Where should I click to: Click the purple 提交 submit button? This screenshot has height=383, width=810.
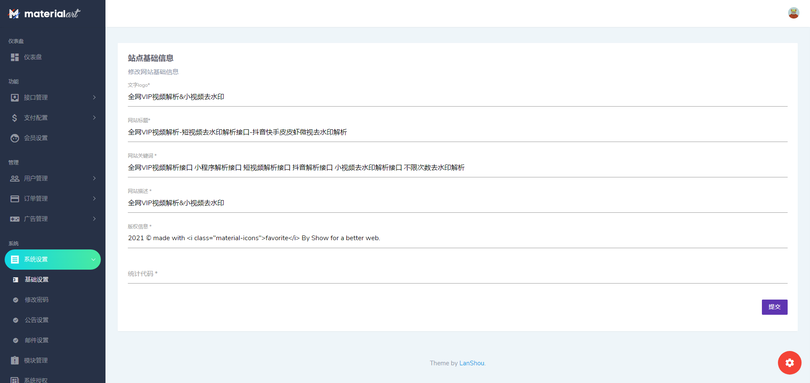pyautogui.click(x=775, y=307)
